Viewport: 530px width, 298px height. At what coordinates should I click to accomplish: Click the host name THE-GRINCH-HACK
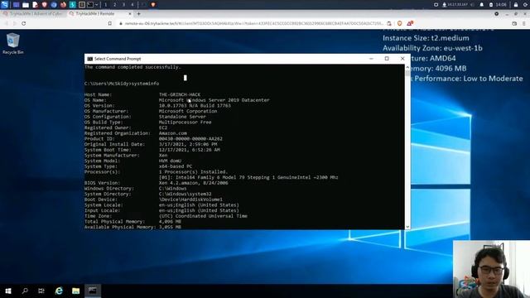coord(180,94)
